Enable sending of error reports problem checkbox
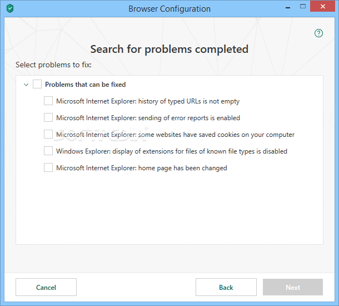The height and width of the screenshot is (306, 339). [x=48, y=117]
